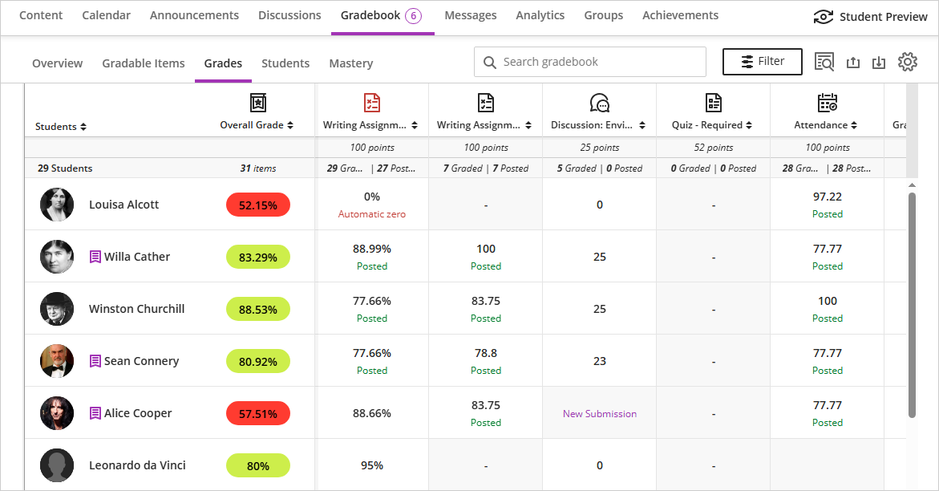Click Willa Cather's accommodation flag icon
Viewport: 939px width, 491px height.
point(95,257)
